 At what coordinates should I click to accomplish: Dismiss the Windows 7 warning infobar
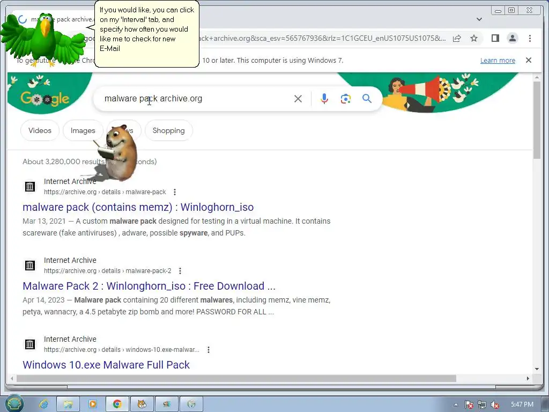[x=529, y=60]
